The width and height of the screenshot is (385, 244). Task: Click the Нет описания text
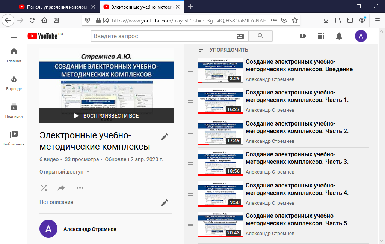(56, 202)
